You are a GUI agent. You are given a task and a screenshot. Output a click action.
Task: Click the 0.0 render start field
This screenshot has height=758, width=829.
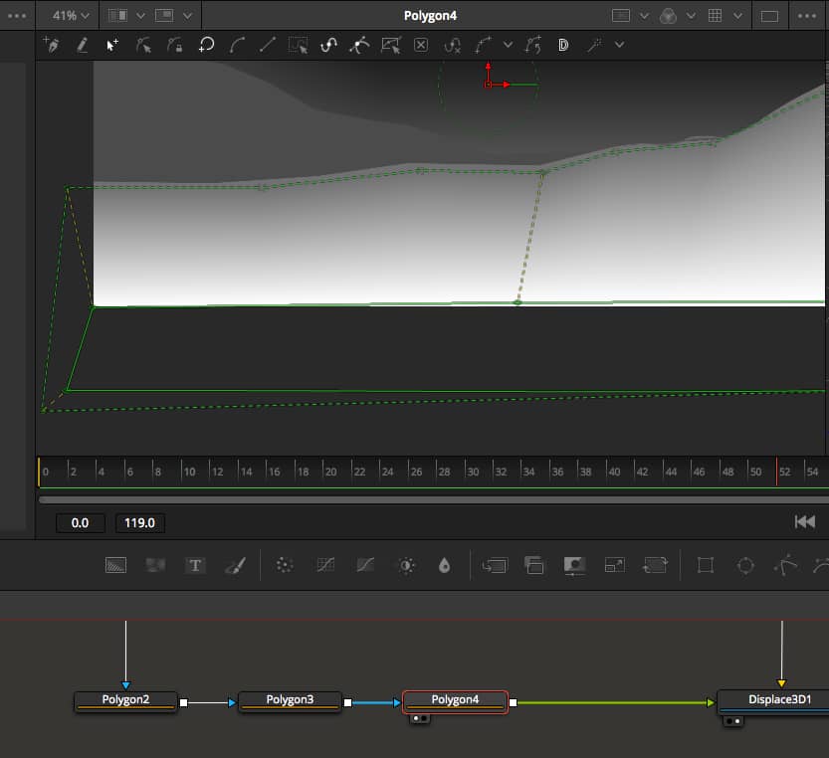(81, 523)
